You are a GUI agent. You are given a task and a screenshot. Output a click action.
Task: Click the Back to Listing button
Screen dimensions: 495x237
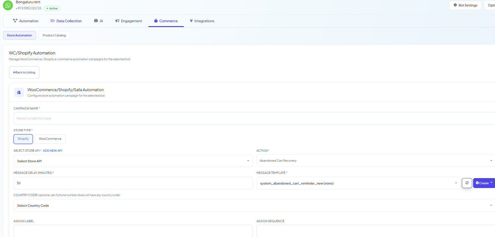coord(24,72)
